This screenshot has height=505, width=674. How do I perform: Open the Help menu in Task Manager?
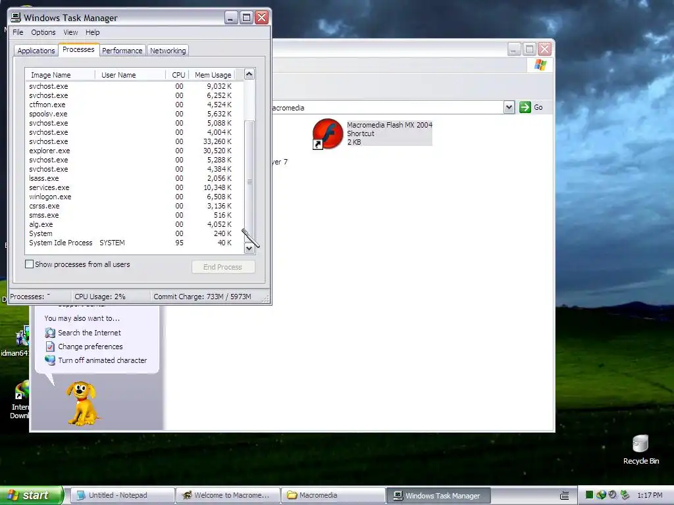click(x=92, y=32)
